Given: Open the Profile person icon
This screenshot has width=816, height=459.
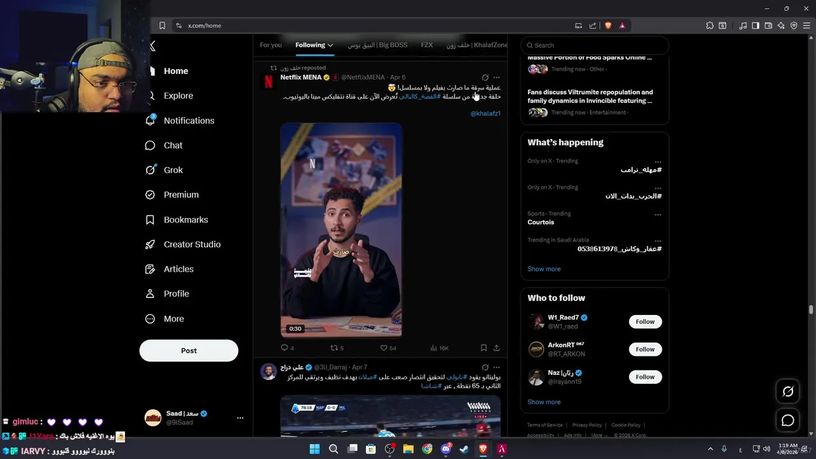Looking at the screenshot, I should tap(150, 294).
